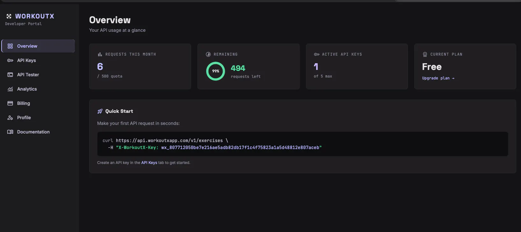521x232 pixels.
Task: Click the key icon beside Active API Keys
Action: (317, 54)
